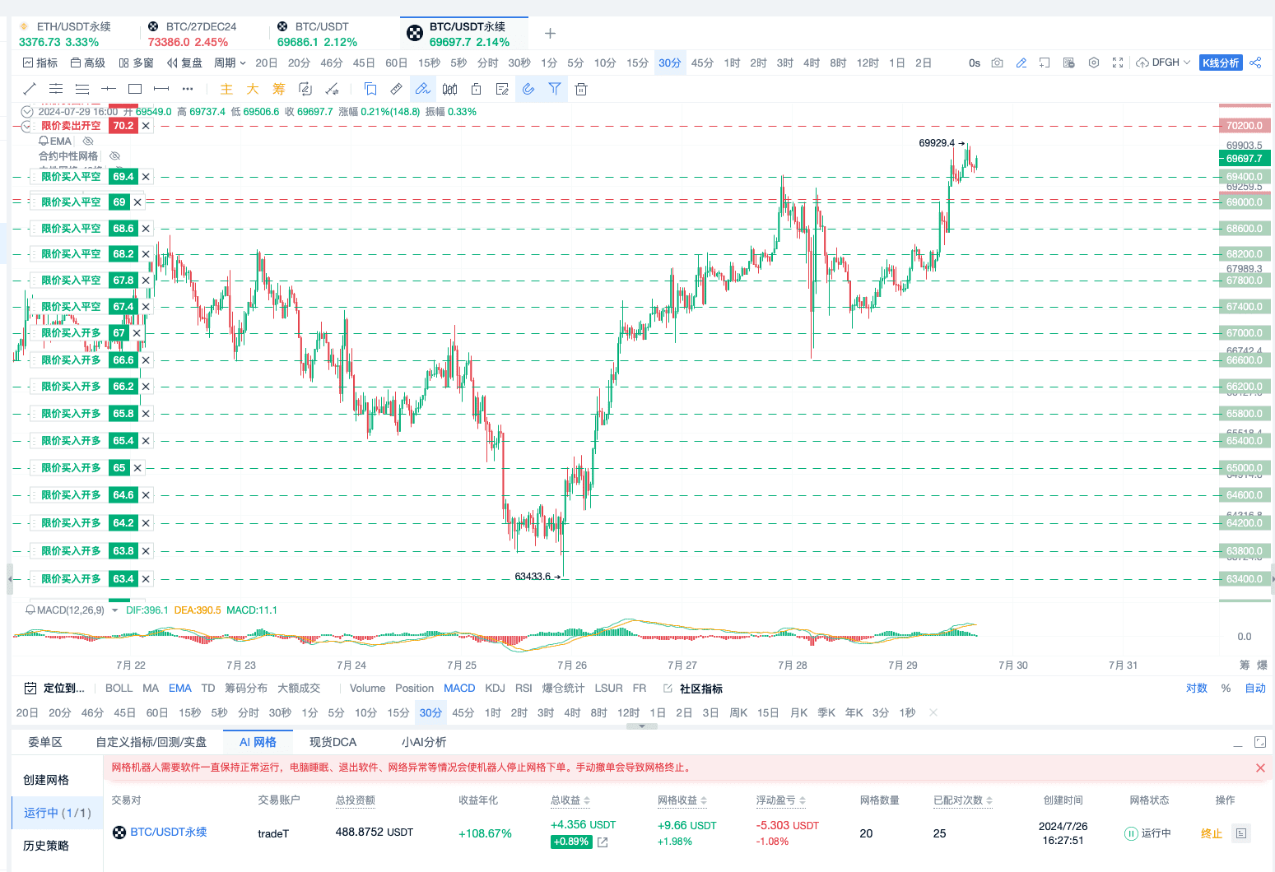Click the 主 orange indicator icon
The width and height of the screenshot is (1275, 872).
coord(226,89)
